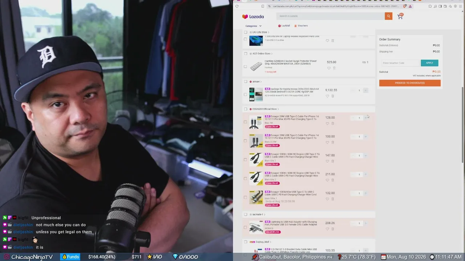Delete the 211.00 Essager 90 Degree cable
The image size is (465, 261).
click(333, 180)
